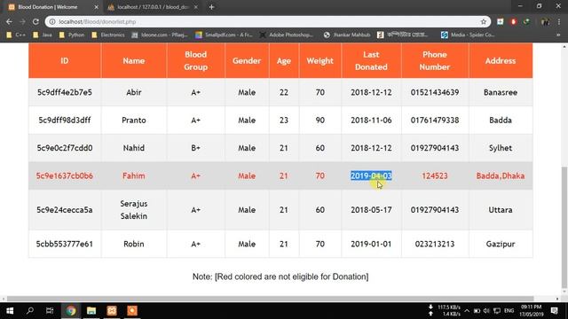
Task: Click the name Serajus Salekin
Action: click(x=134, y=210)
